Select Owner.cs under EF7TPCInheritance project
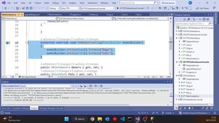 coord(190,52)
